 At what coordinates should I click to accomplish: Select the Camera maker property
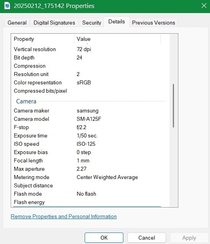[x=31, y=111]
